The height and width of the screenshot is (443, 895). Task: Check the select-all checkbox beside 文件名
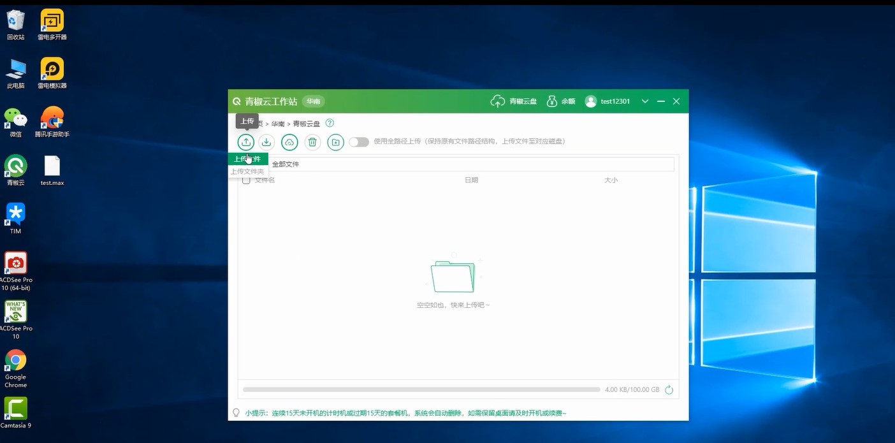pos(246,180)
